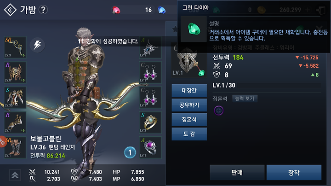Click the 공유하기 share button
The width and height of the screenshot is (331, 186).
coord(189,105)
